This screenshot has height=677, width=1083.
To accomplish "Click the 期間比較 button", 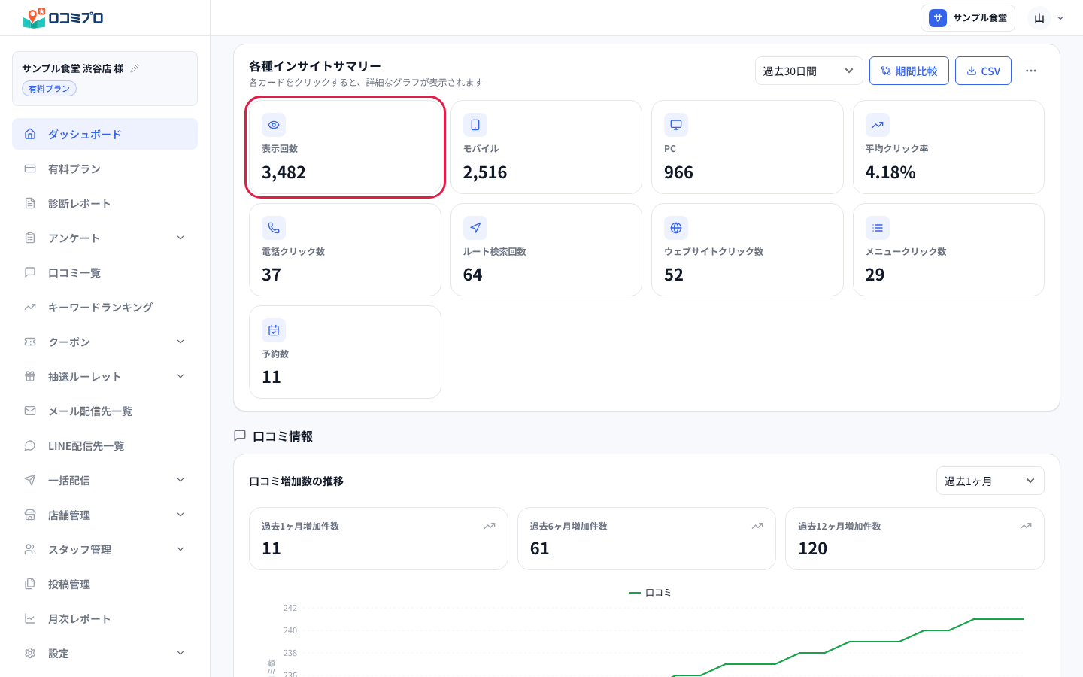I will 909,71.
